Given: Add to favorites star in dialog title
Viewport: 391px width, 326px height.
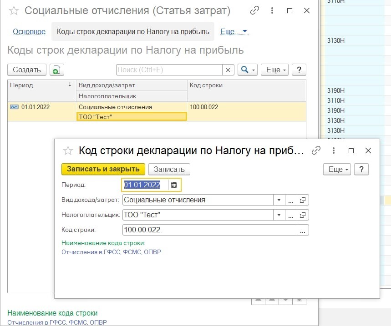Looking at the screenshot, I should (x=68, y=151).
